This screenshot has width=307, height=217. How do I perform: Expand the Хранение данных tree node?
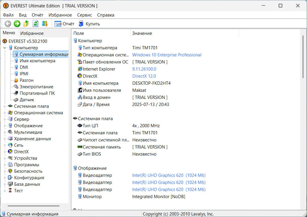[4, 139]
